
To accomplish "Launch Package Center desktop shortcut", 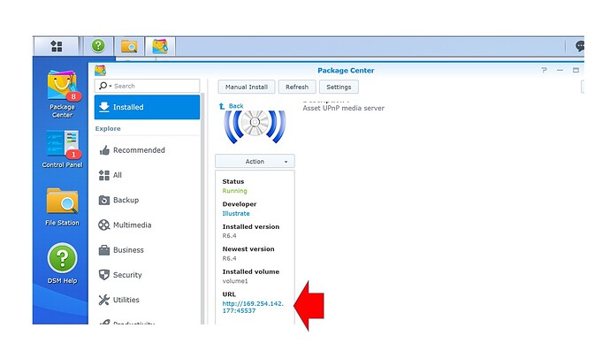I will (x=62, y=94).
